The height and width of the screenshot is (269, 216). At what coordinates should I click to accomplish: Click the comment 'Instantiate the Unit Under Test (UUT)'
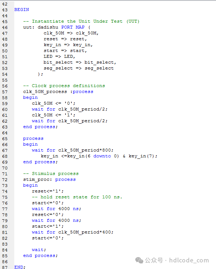click(x=81, y=21)
